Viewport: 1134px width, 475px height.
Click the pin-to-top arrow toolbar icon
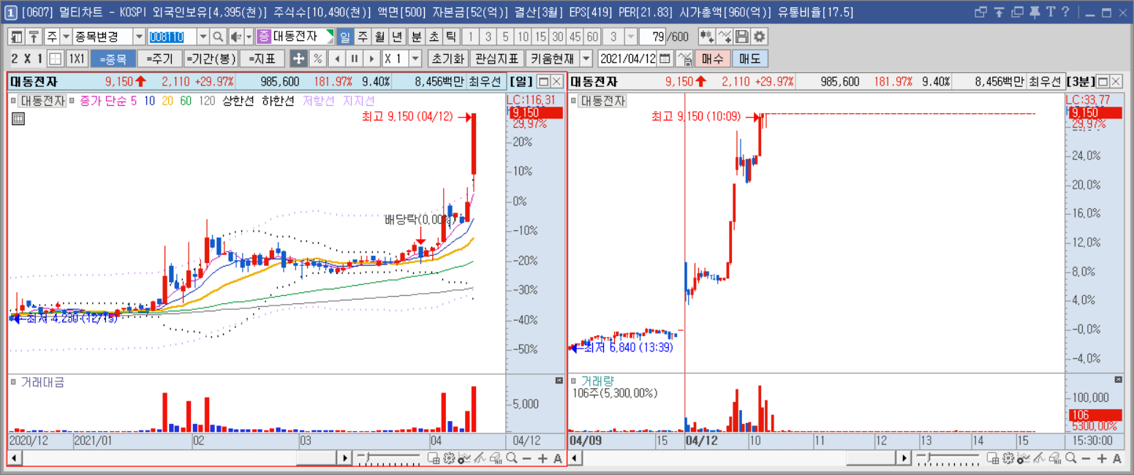click(34, 37)
